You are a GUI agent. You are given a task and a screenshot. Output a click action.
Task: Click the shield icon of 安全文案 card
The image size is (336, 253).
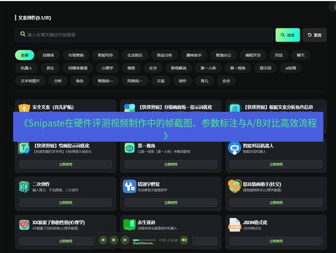click(24, 108)
